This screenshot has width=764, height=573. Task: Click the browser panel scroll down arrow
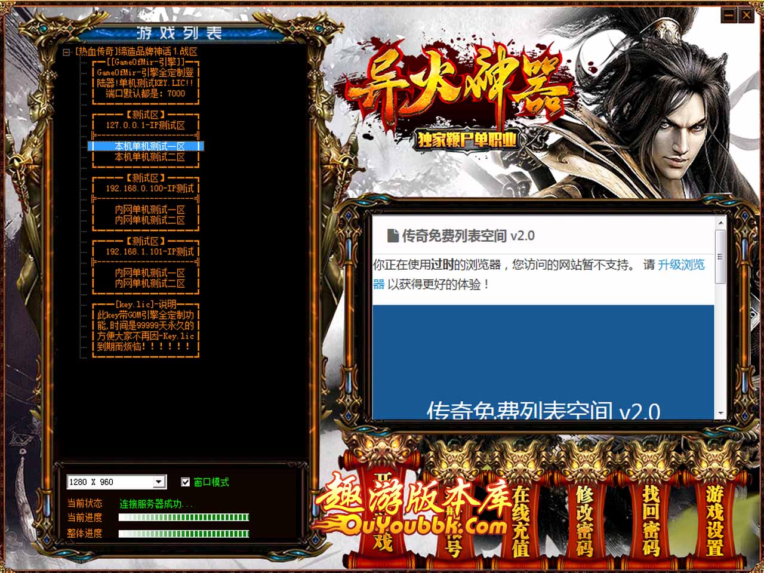point(720,413)
